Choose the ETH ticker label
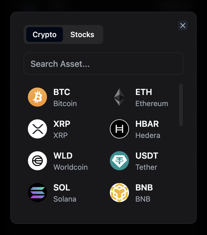This screenshot has width=207, height=235. click(x=144, y=92)
